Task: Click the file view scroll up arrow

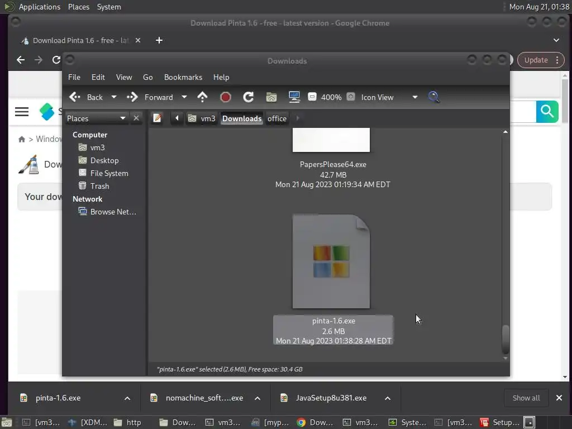Action: point(505,132)
